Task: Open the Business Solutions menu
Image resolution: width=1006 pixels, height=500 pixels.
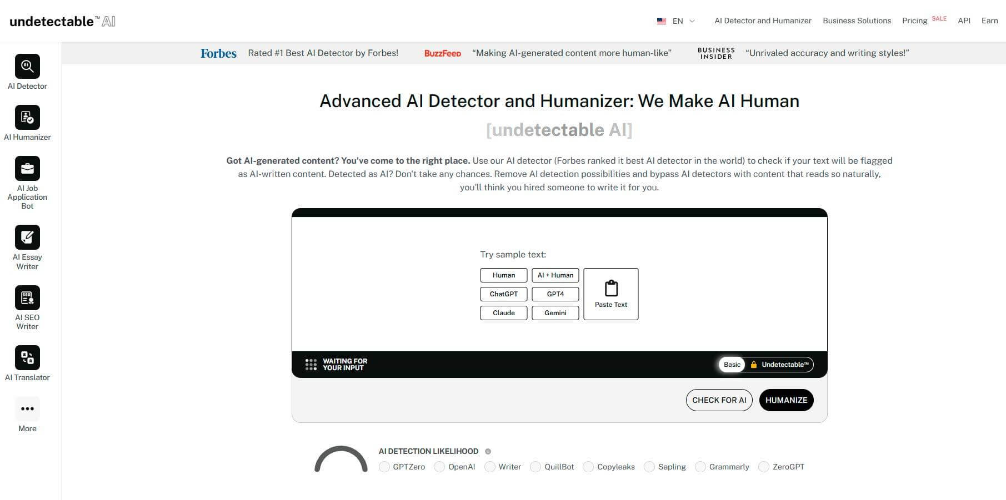Action: (x=857, y=21)
